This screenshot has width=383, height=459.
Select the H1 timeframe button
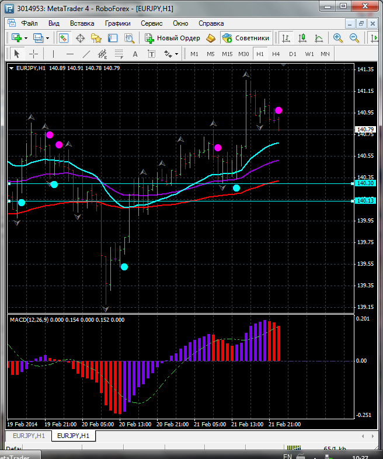point(260,54)
